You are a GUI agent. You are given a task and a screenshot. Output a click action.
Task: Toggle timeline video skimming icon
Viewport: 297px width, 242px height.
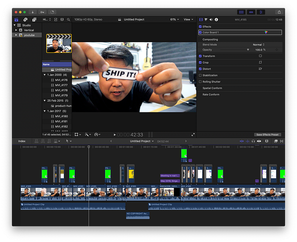point(242,141)
